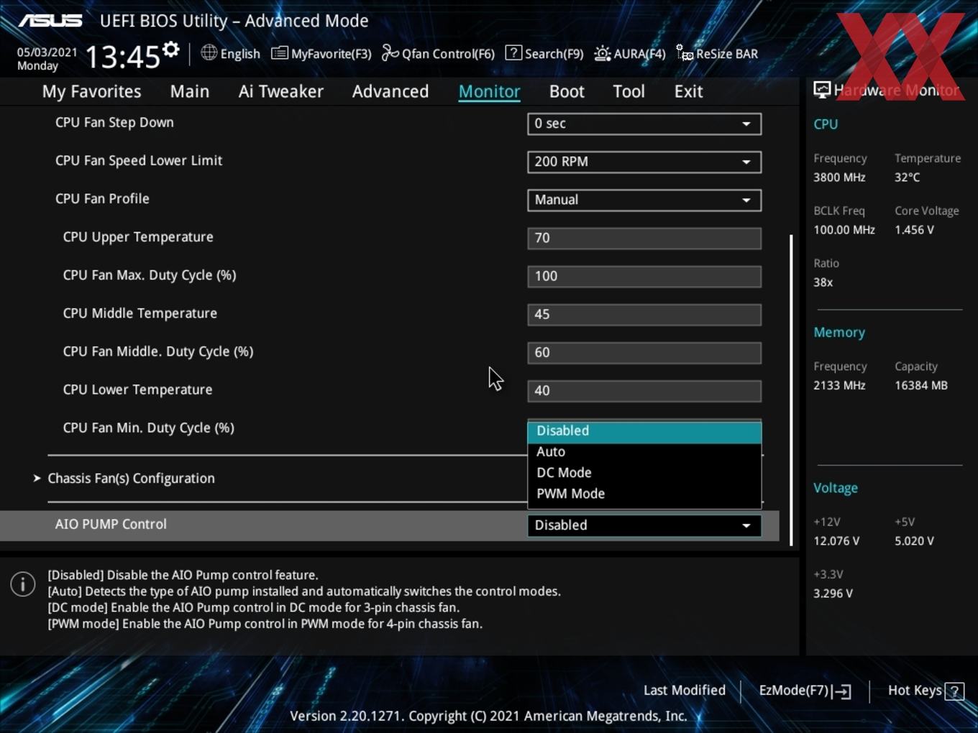The height and width of the screenshot is (733, 978).
Task: Select the CPU Upper Temperature label
Action: click(138, 237)
